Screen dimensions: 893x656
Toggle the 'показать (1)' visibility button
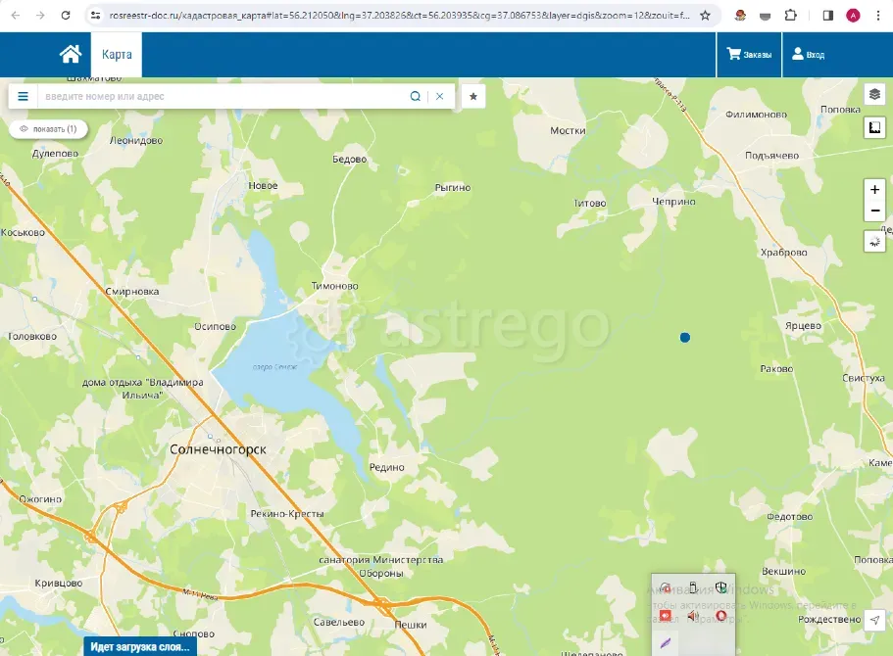(x=48, y=128)
